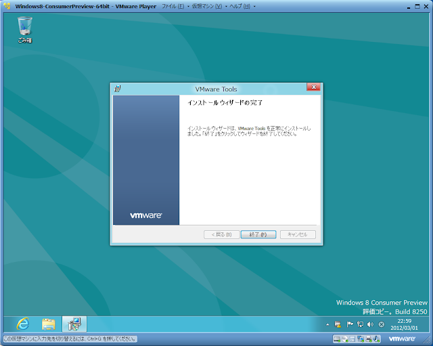The image size is (433, 346).
Task: Click the disabled 戻る (B) back button
Action: (x=221, y=234)
